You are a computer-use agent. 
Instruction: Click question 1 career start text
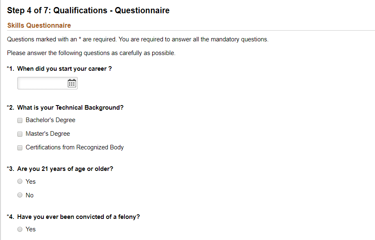tap(64, 69)
